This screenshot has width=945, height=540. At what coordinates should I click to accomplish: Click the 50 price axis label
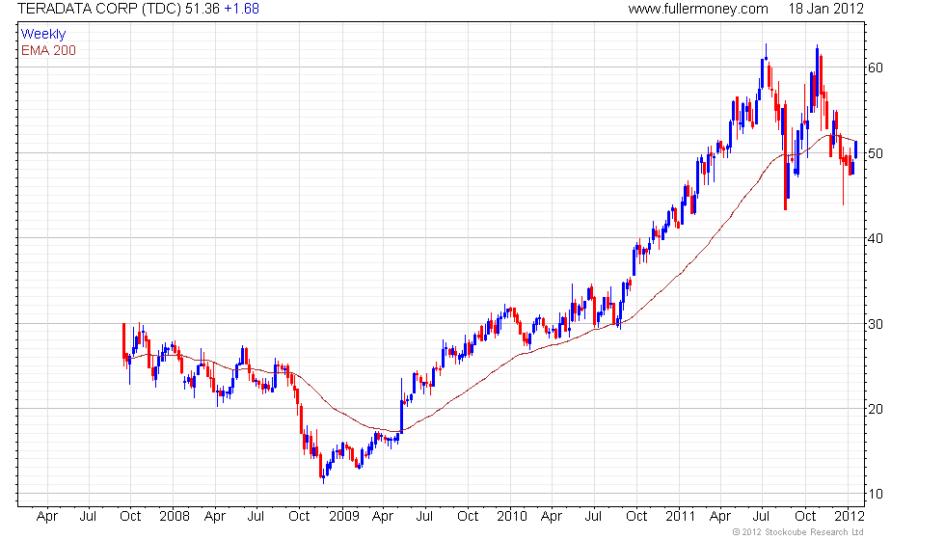[x=876, y=153]
